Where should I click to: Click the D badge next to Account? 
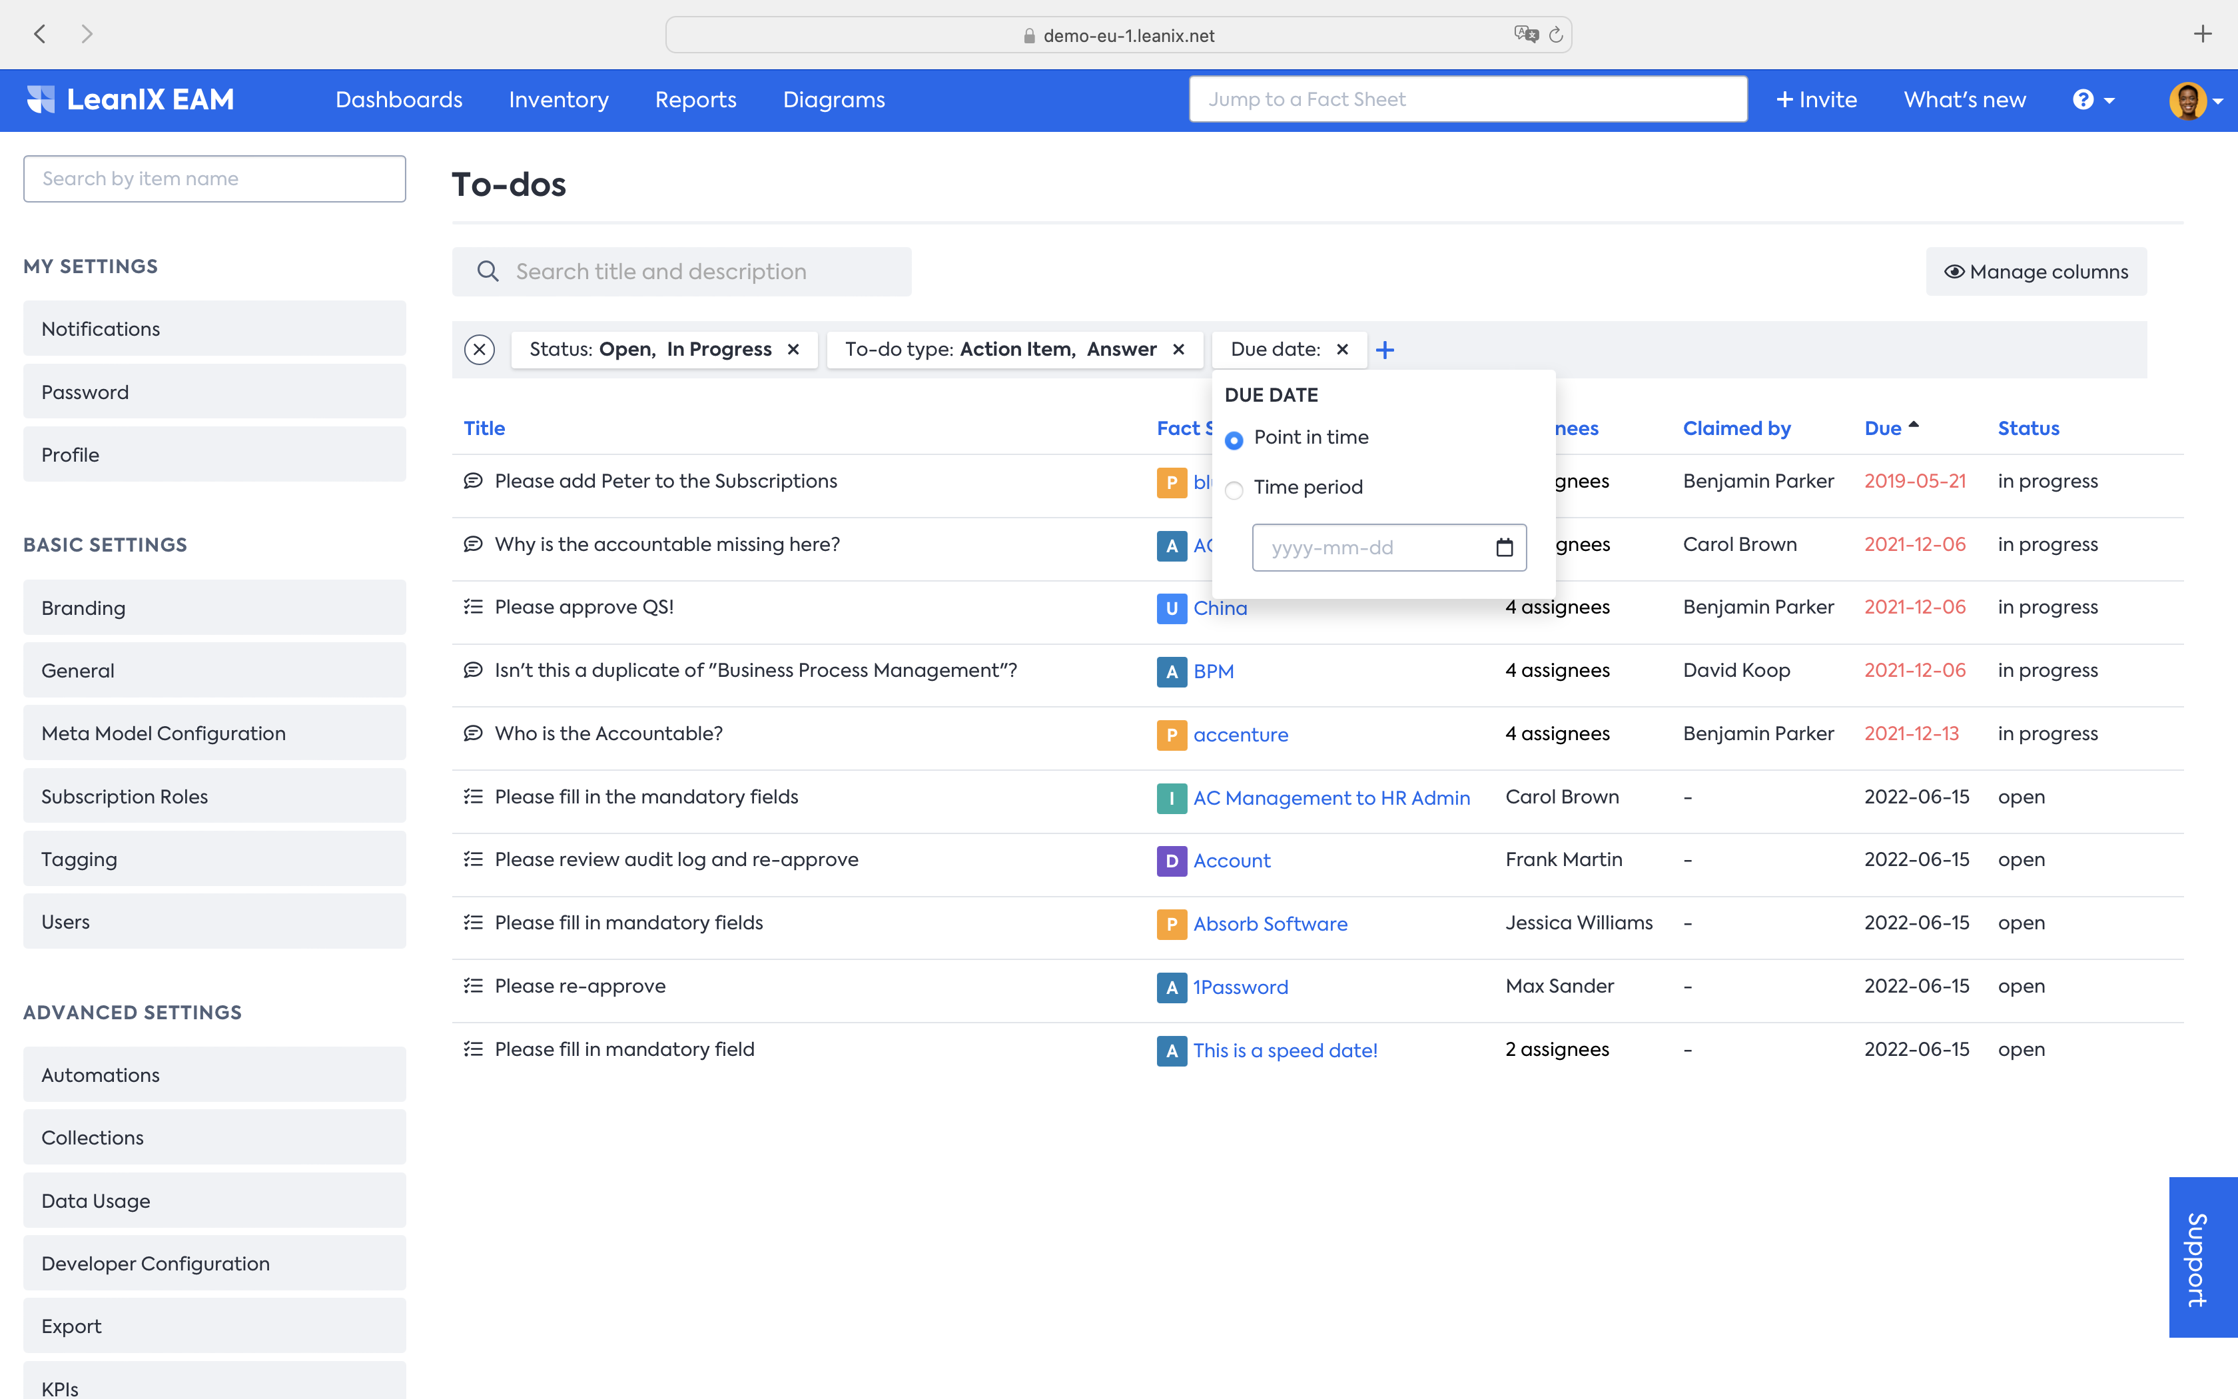click(x=1172, y=861)
